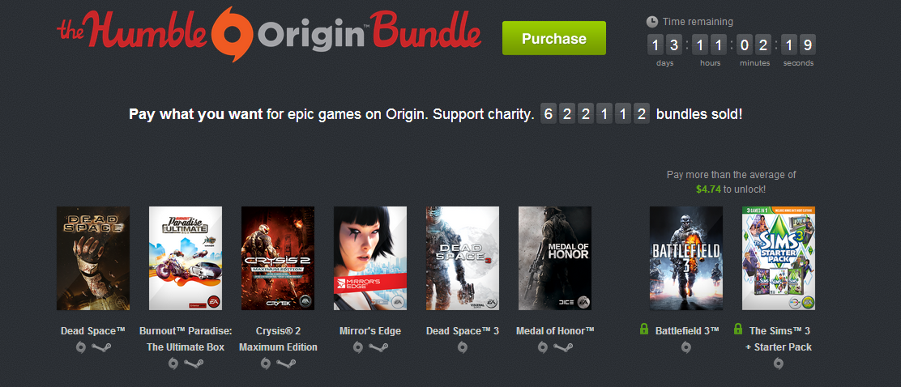Click the green lock beside The Sims 3

[738, 330]
